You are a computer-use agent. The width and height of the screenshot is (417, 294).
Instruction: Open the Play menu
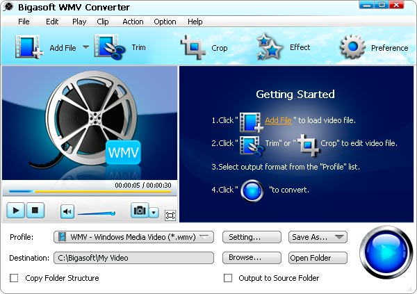(79, 22)
